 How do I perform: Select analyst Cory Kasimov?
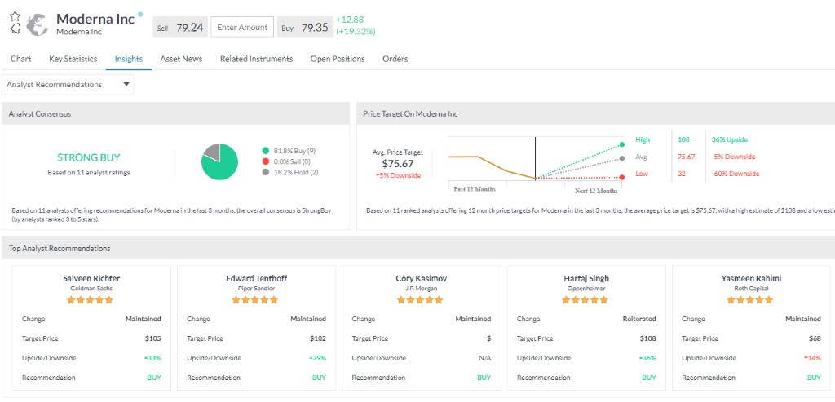pyautogui.click(x=422, y=278)
